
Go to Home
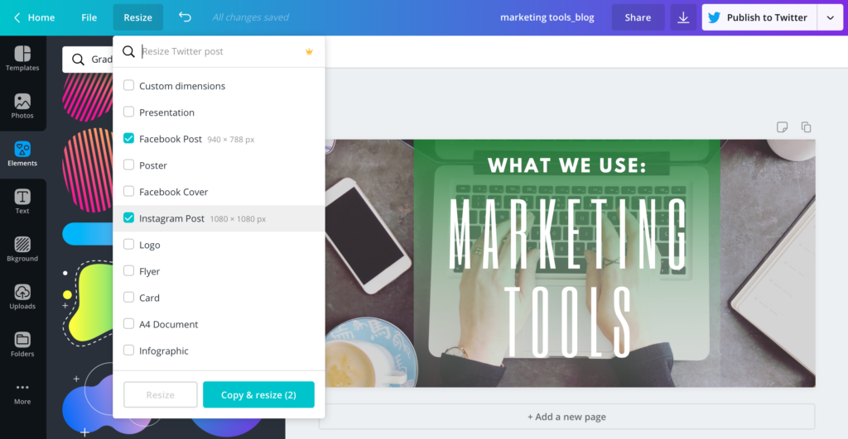coord(41,17)
